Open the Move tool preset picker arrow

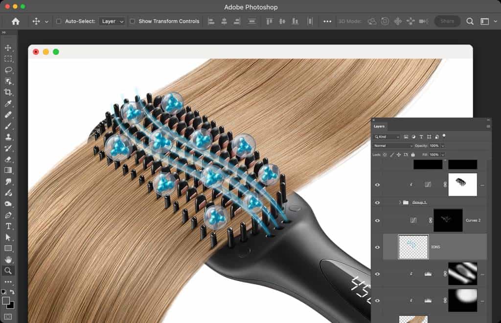tap(46, 21)
